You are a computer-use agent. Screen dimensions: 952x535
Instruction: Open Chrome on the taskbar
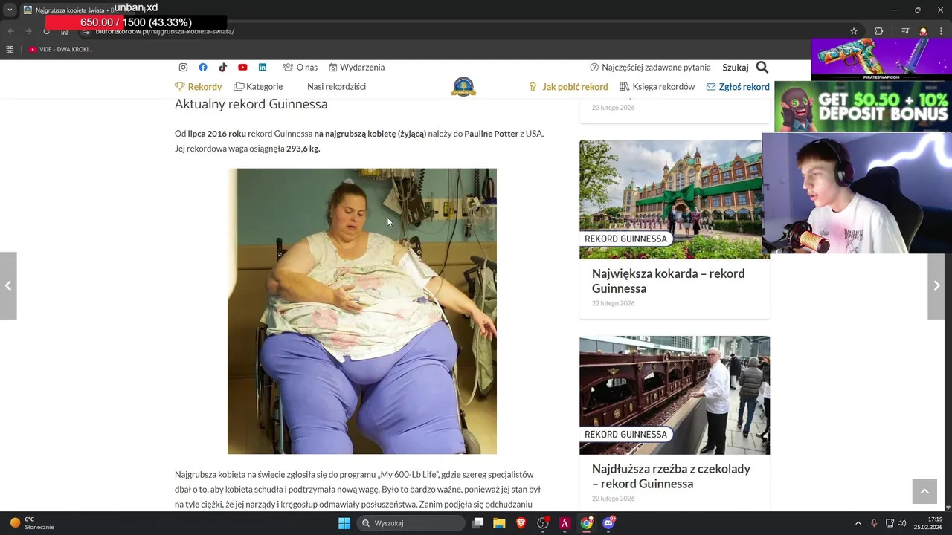tap(587, 523)
